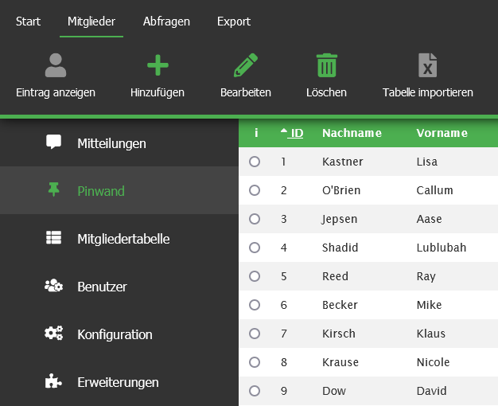Image resolution: width=498 pixels, height=406 pixels.
Task: Click the Bearbeiten pencil icon
Action: (x=246, y=65)
